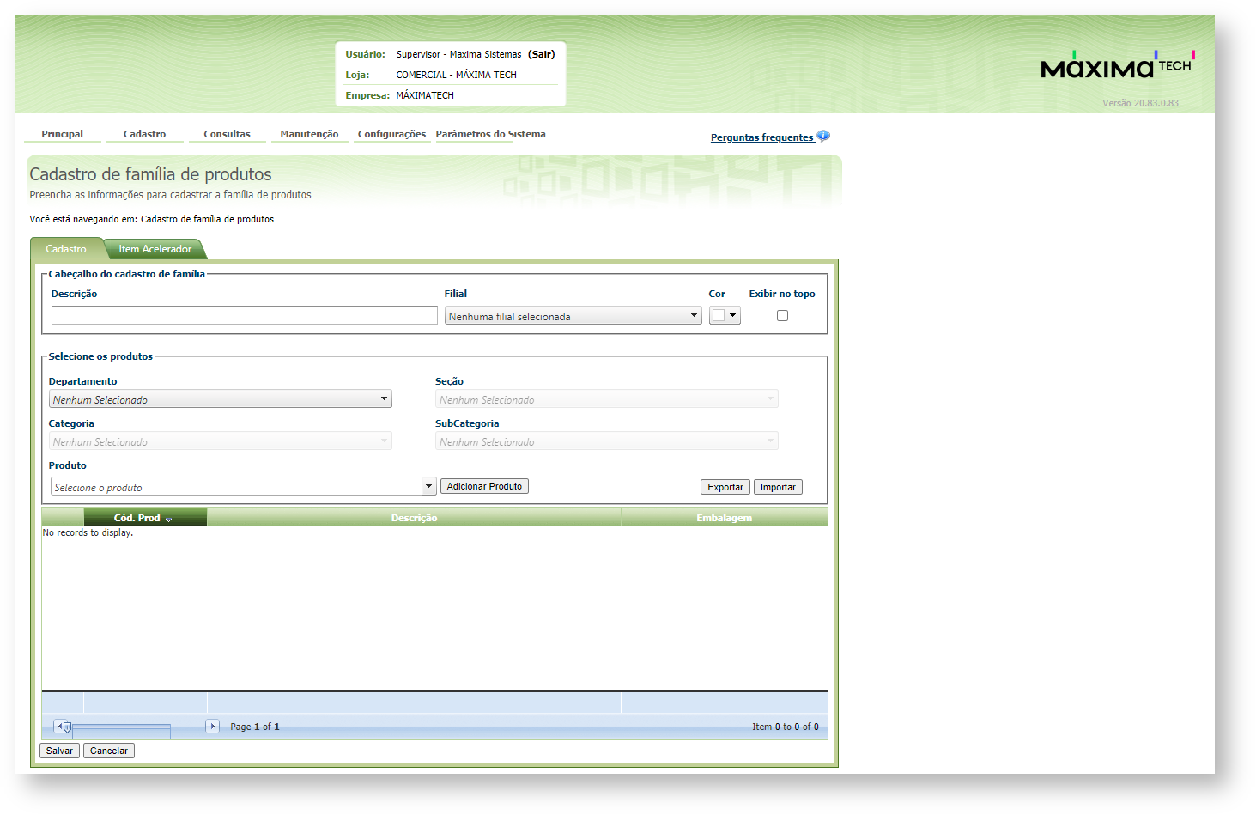This screenshot has height=815, width=1256.
Task: Focus the Descrição text field
Action: [245, 315]
